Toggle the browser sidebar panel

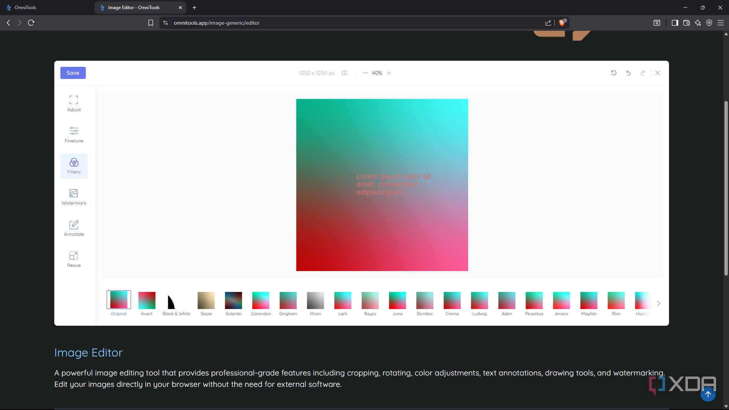(675, 23)
